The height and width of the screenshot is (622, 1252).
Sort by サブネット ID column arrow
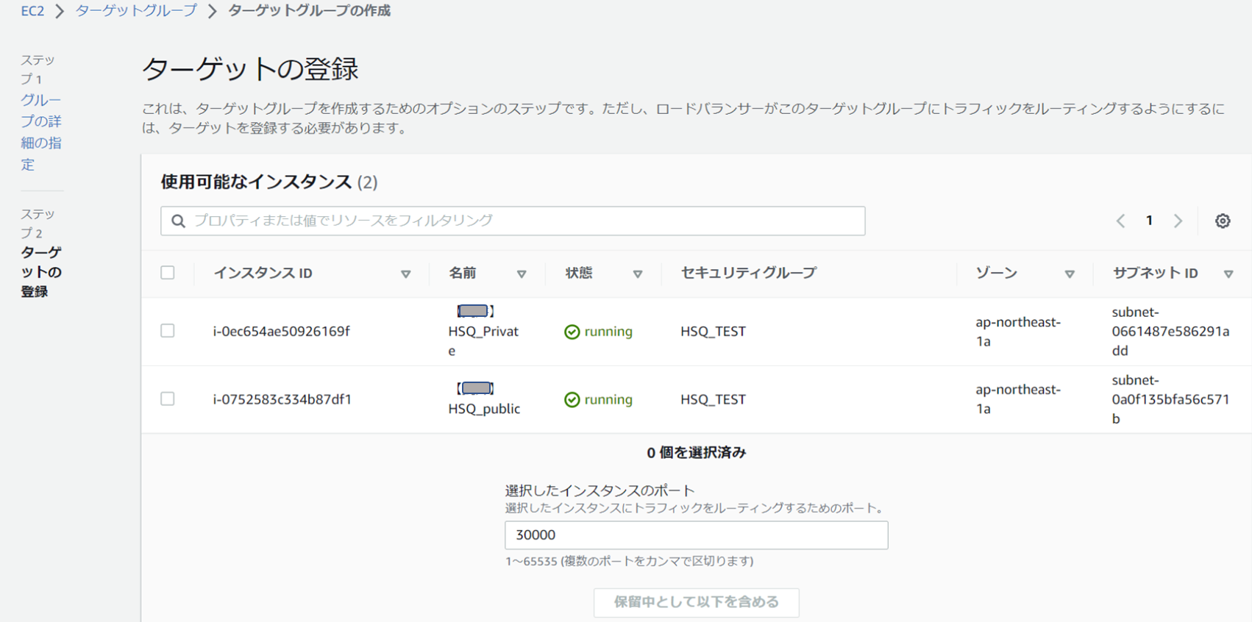click(1228, 274)
